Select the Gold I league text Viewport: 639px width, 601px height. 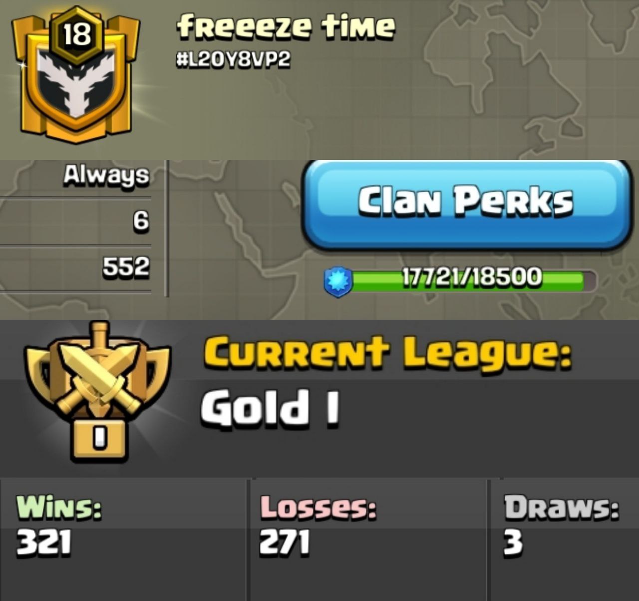(x=270, y=408)
